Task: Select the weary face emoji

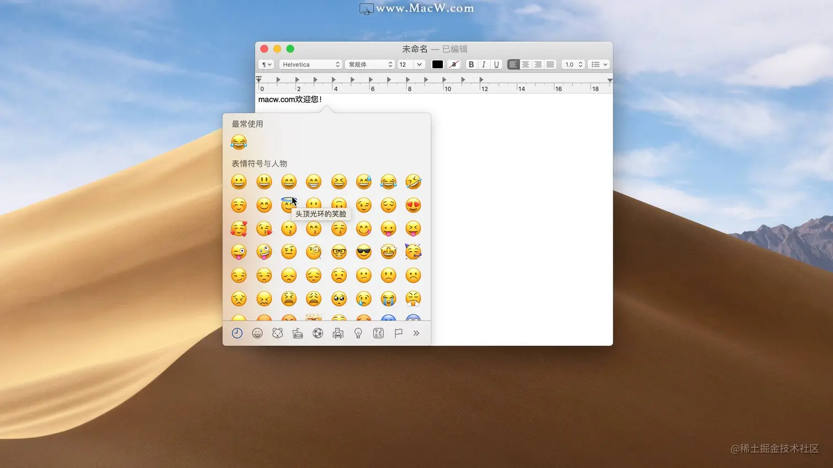Action: point(314,299)
